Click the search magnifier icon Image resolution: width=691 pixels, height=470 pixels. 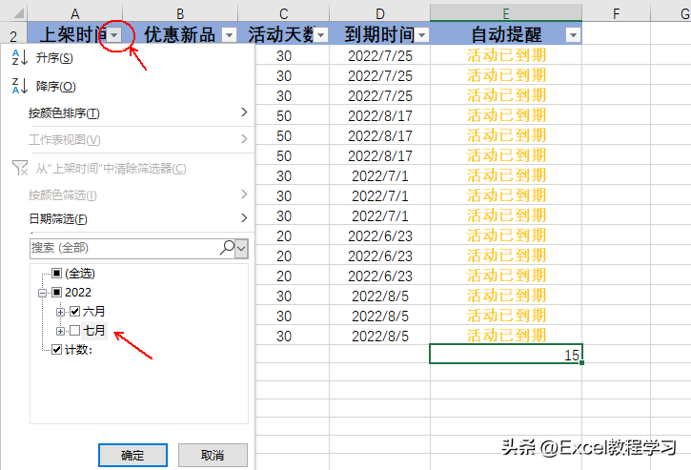pos(227,248)
